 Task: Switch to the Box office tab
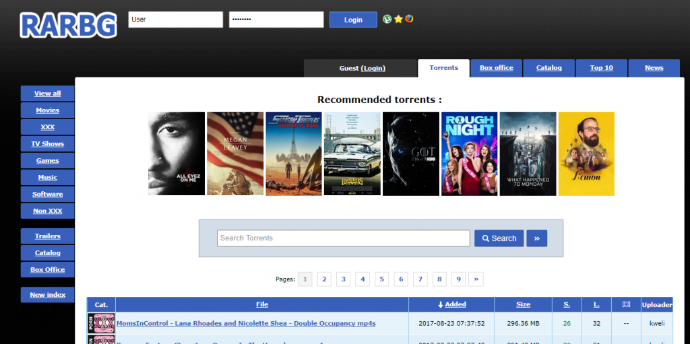pos(496,68)
